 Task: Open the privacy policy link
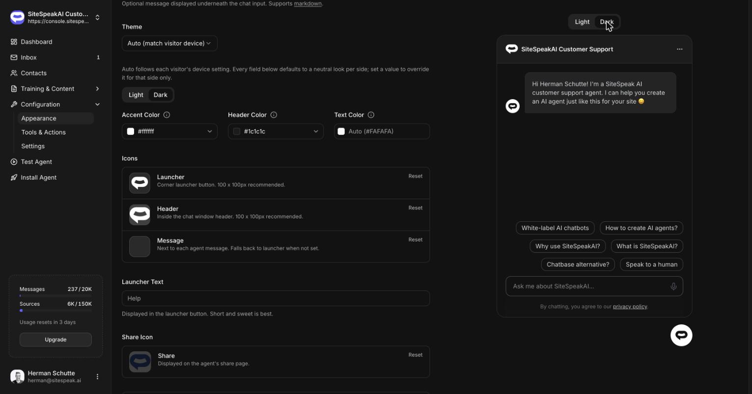[x=630, y=307]
